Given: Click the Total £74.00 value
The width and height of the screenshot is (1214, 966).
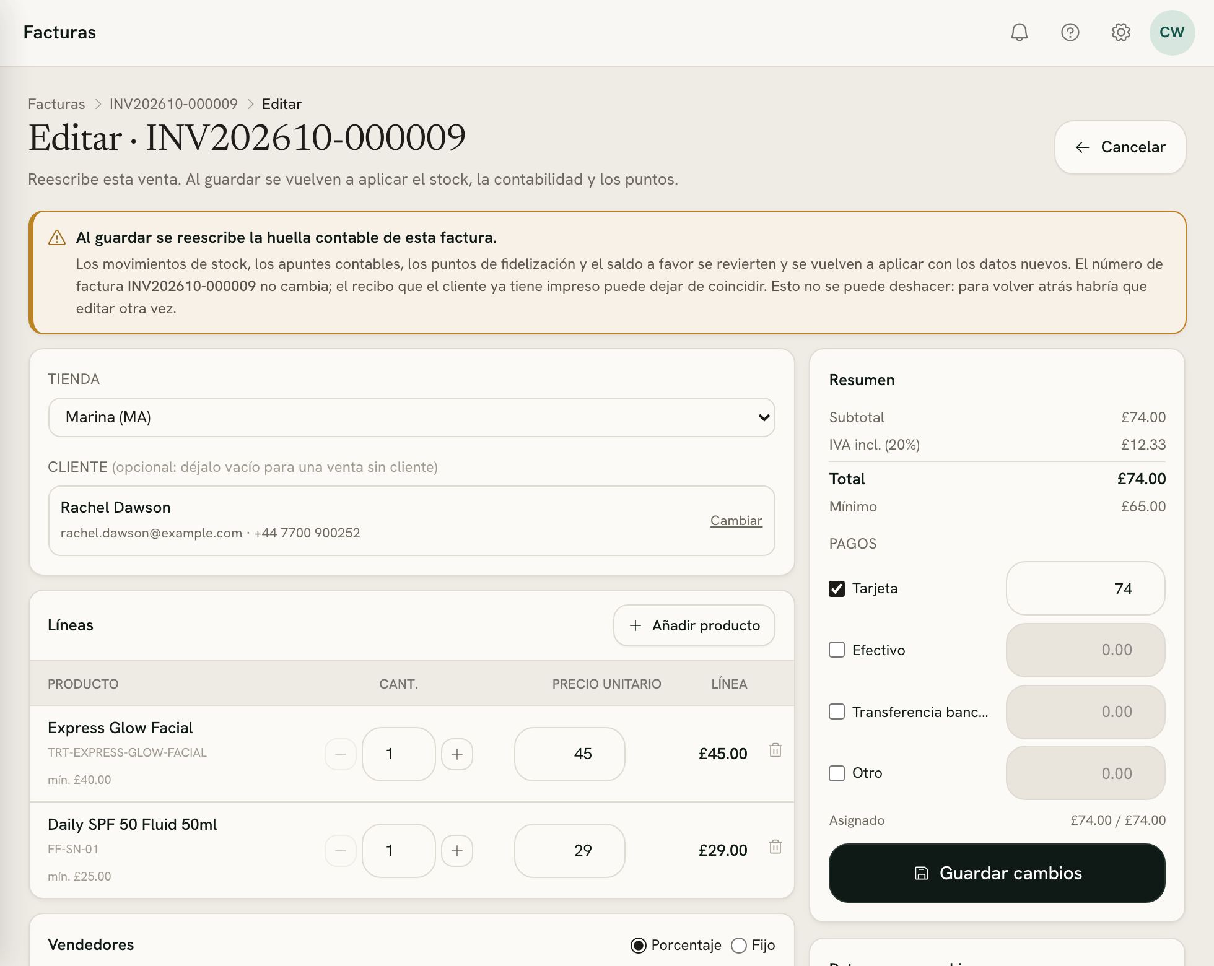Looking at the screenshot, I should (1142, 479).
